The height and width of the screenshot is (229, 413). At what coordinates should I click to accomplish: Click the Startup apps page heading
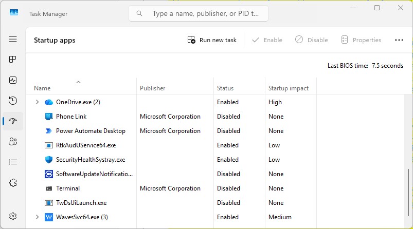(x=55, y=40)
